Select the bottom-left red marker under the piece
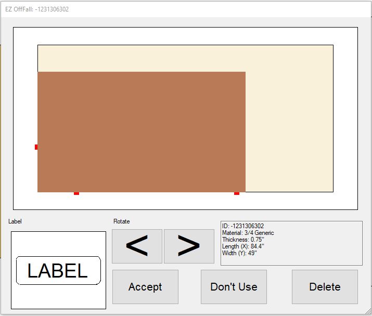This screenshot has width=372, height=316. coord(76,193)
